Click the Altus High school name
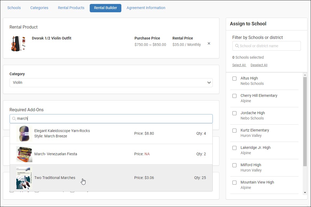 click(x=249, y=78)
